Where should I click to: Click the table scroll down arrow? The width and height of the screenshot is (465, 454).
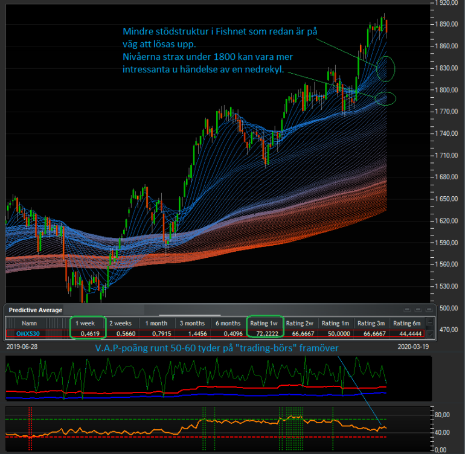click(430, 334)
